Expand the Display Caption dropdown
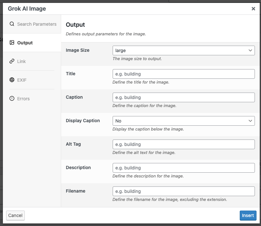Image resolution: width=261 pixels, height=226 pixels. [x=183, y=121]
